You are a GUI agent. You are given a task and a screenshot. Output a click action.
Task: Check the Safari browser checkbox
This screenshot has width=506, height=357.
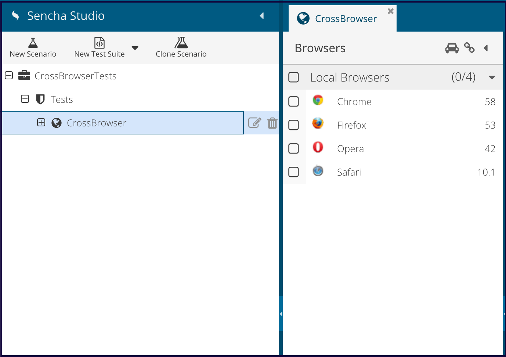click(294, 172)
